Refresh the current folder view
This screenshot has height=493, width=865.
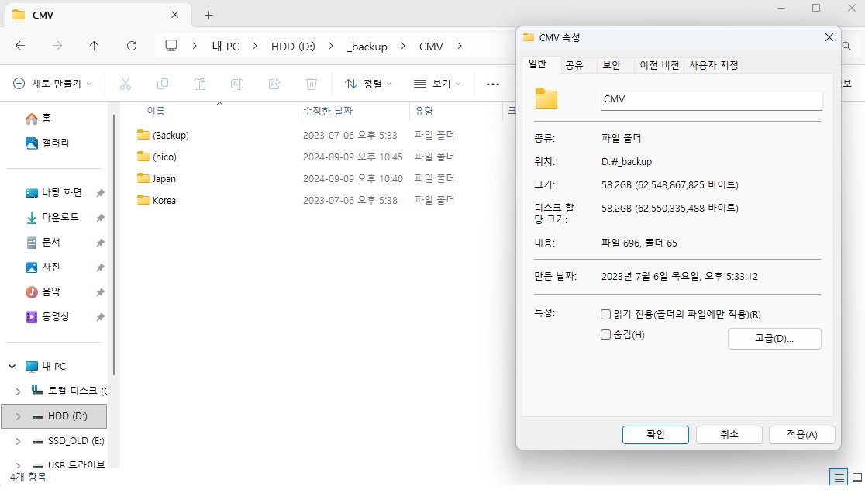(131, 46)
